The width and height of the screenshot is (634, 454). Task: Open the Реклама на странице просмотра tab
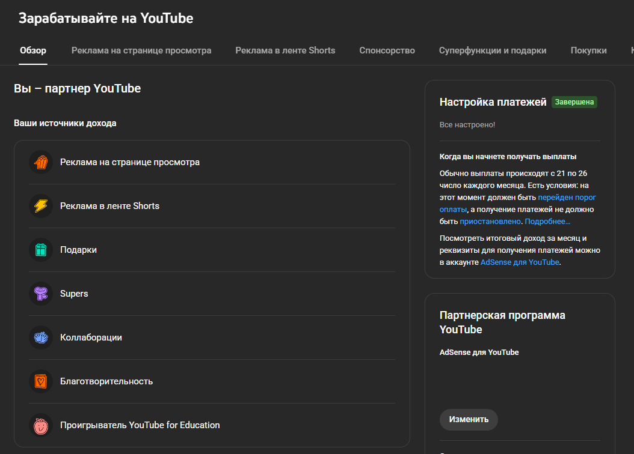(141, 50)
